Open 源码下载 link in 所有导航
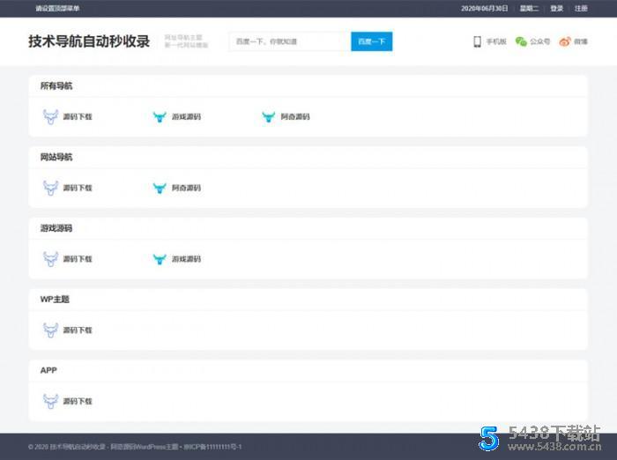This screenshot has height=460, width=617. (78, 117)
